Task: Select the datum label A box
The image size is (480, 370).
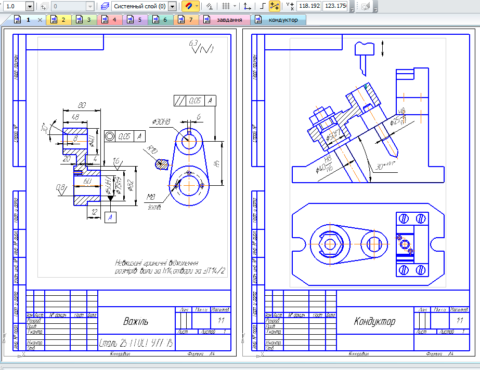Action: tap(110, 217)
